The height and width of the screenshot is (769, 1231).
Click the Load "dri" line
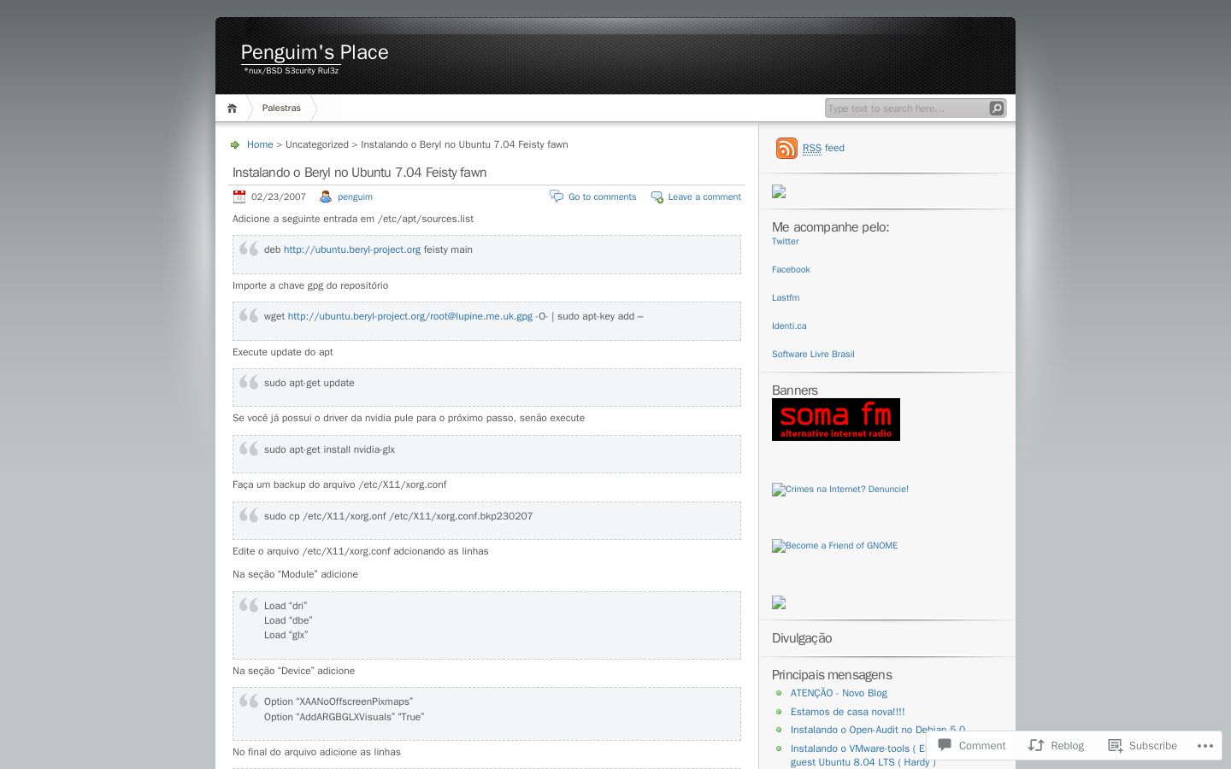pyautogui.click(x=286, y=607)
